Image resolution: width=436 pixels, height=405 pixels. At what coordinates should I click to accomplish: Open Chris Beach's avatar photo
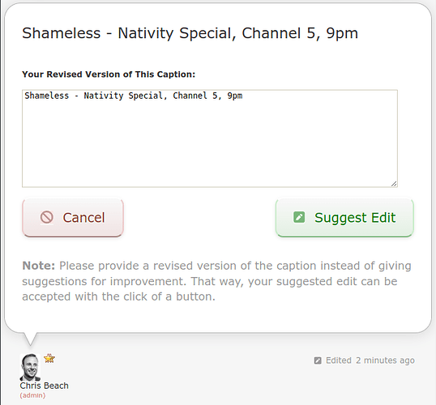coord(30,367)
